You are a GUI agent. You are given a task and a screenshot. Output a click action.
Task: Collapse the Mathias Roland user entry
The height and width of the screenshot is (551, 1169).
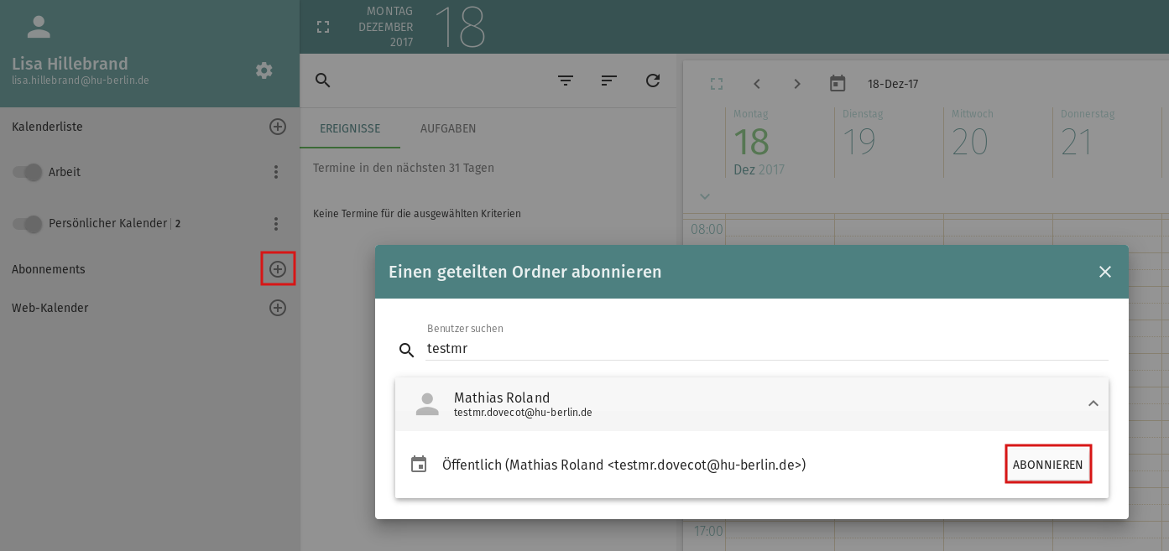pyautogui.click(x=1093, y=403)
